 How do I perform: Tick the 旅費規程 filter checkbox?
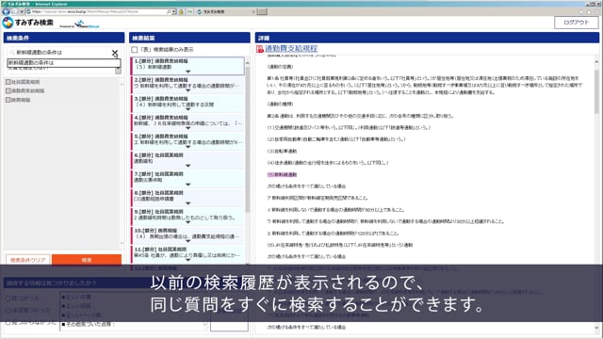click(8, 100)
